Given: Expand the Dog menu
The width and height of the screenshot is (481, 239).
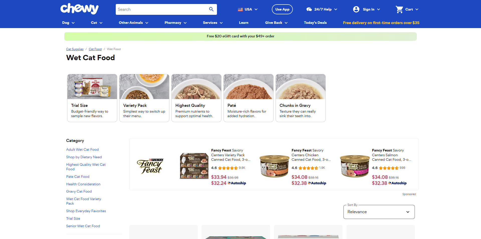Looking at the screenshot, I should tap(68, 23).
